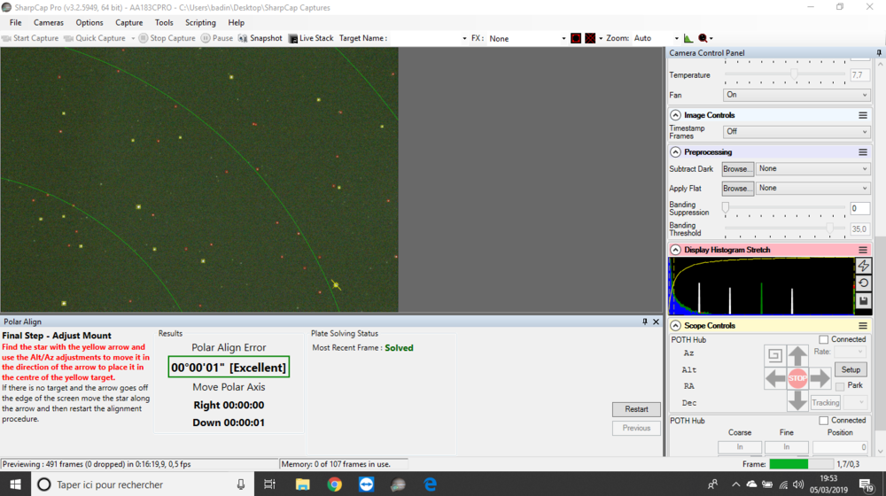Click the Tracking button

[826, 403]
